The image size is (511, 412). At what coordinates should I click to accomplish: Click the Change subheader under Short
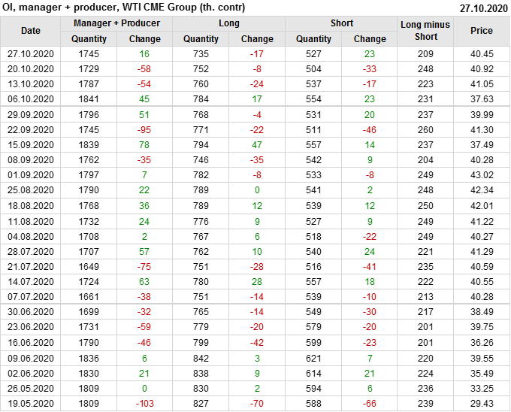[370, 38]
